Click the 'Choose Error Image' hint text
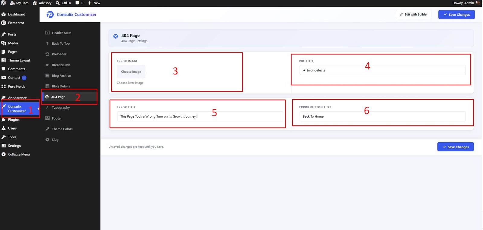Viewport: 483px width, 230px height. coord(130,83)
